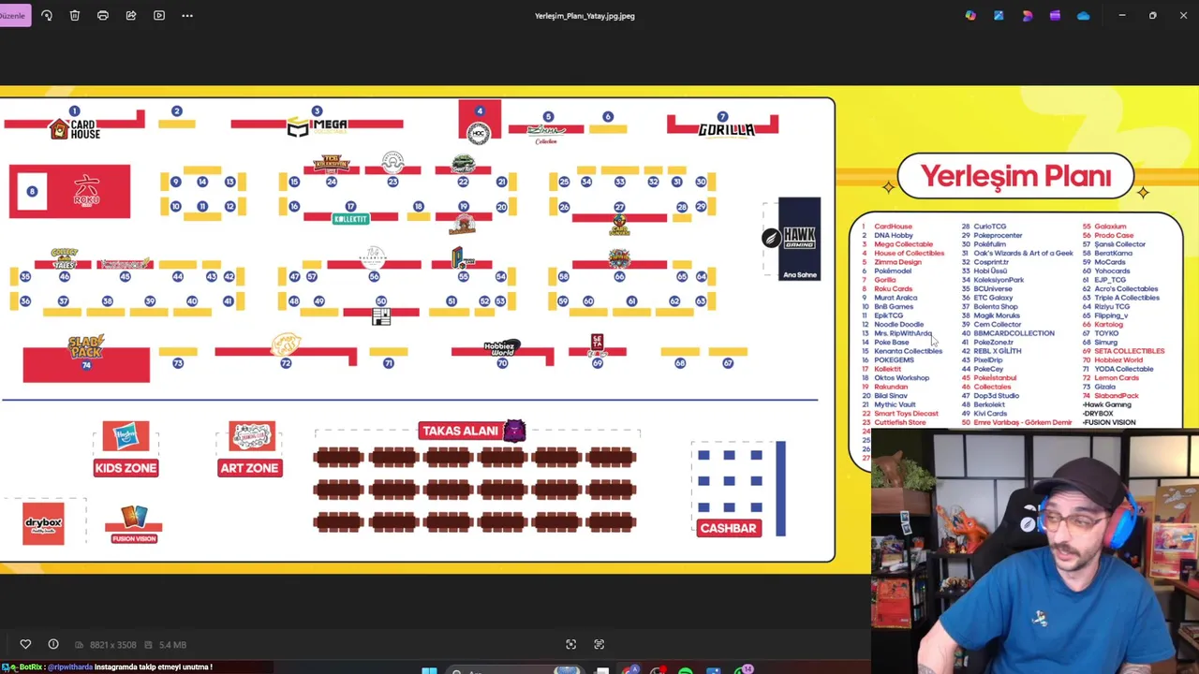Viewport: 1199px width, 674px height.
Task: Click the MEGA booth logo on map
Action: coord(317,125)
